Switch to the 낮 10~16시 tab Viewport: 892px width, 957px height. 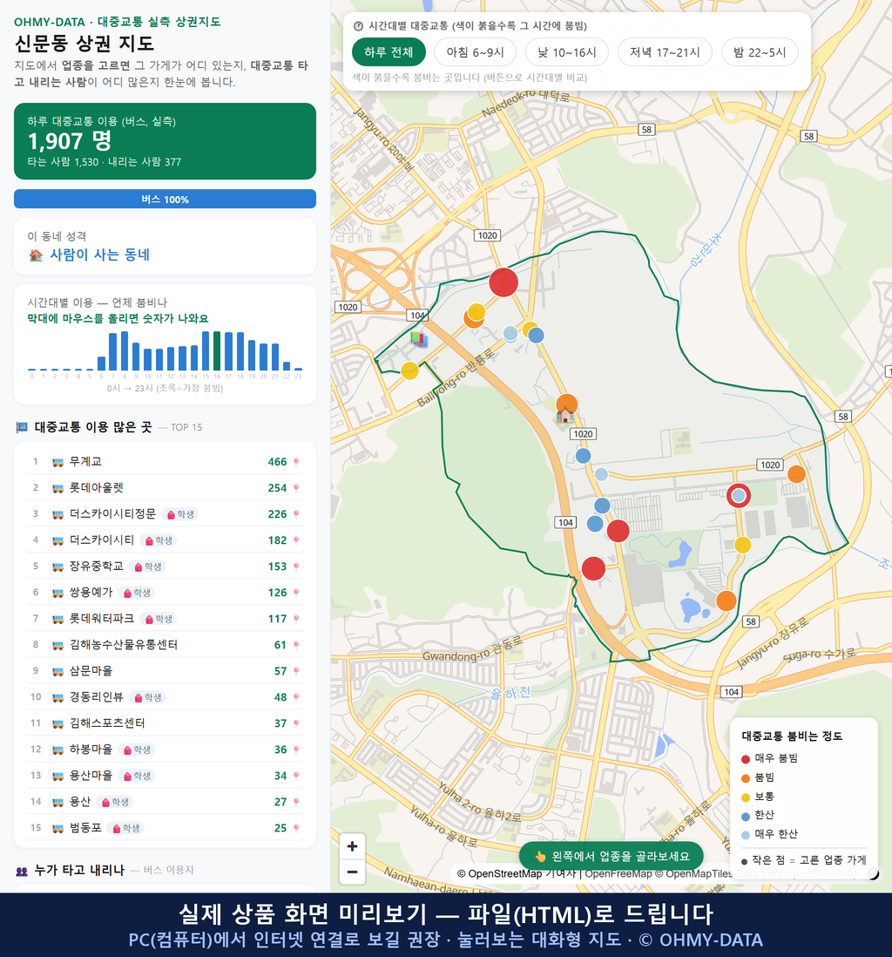click(567, 52)
